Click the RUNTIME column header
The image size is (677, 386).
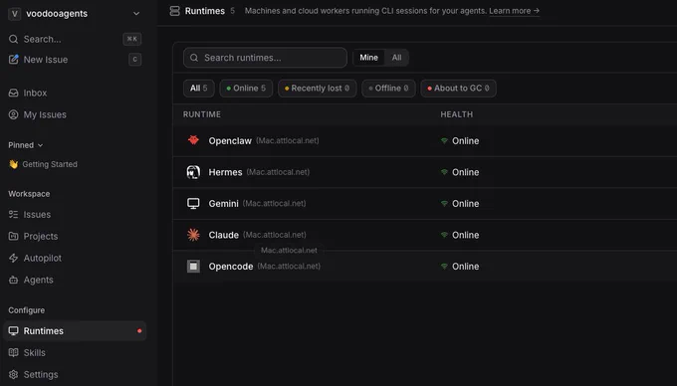202,114
